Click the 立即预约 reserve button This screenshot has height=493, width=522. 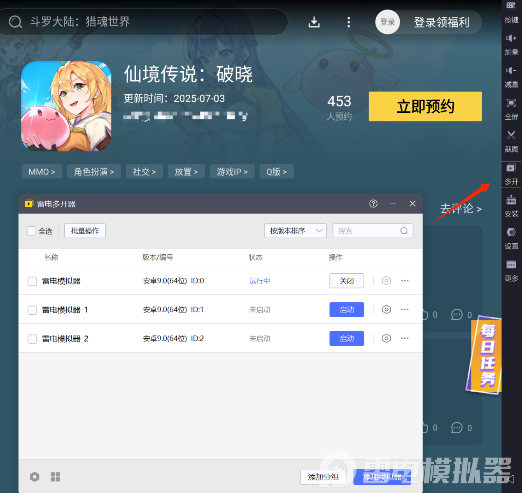pos(425,107)
